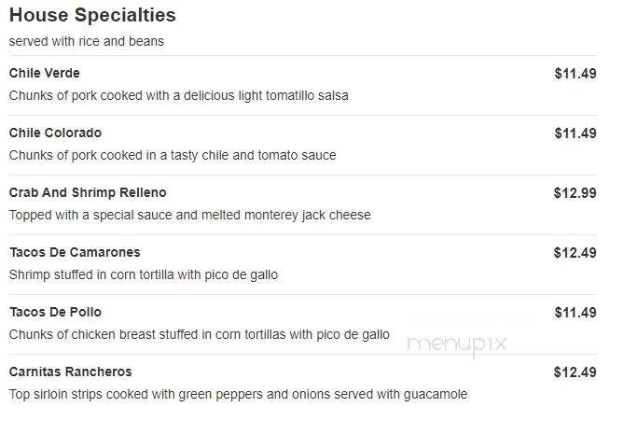The height and width of the screenshot is (421, 624).
Task: Click the Tacos De Pollo $11.49 price
Action: point(575,313)
